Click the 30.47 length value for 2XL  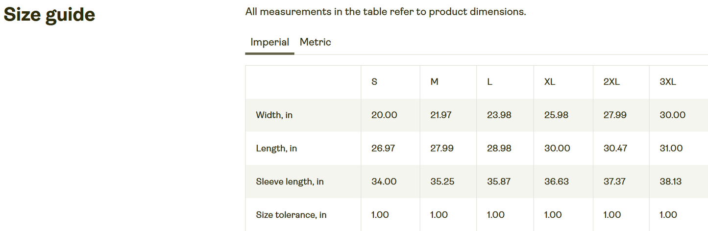click(x=615, y=149)
